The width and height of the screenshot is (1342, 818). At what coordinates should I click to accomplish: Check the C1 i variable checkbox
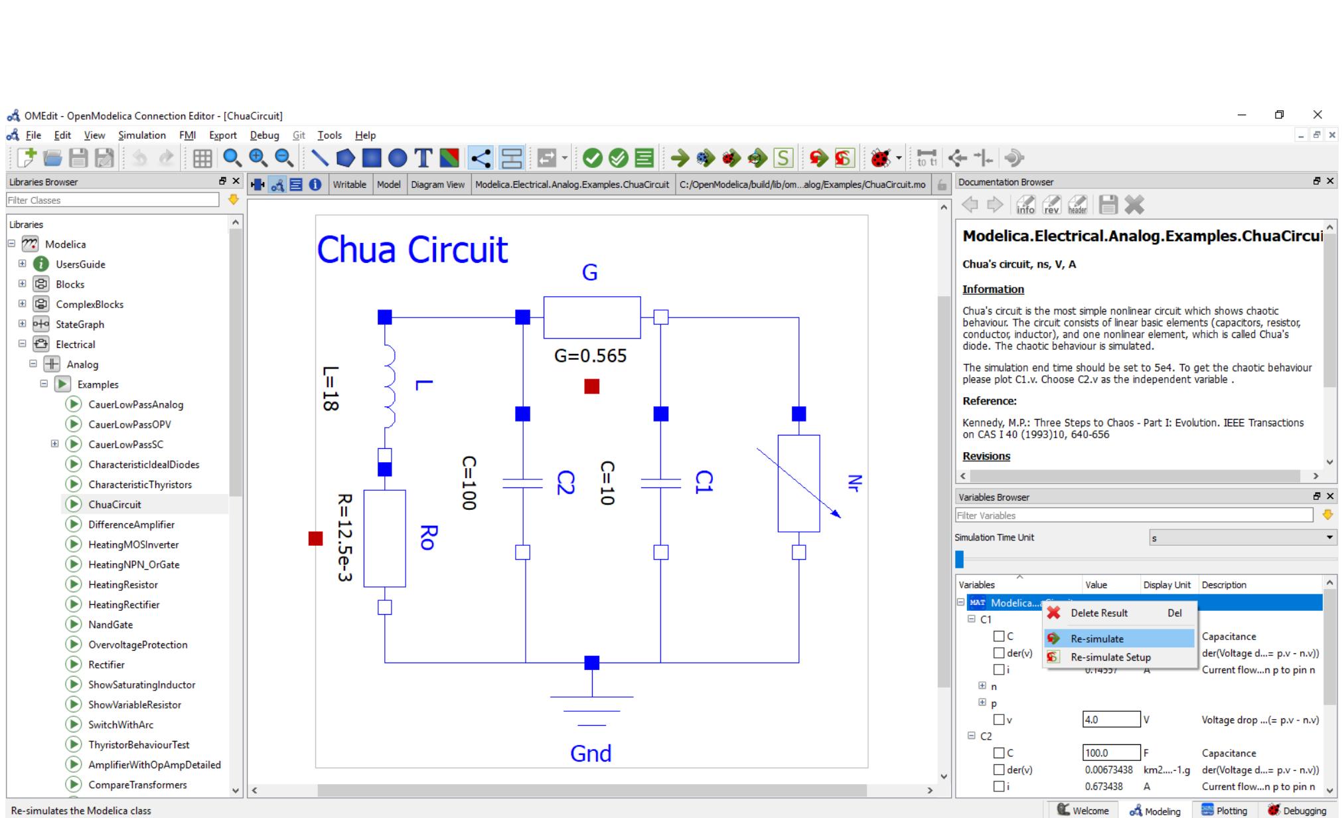999,669
